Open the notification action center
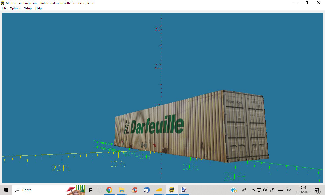 (317, 190)
